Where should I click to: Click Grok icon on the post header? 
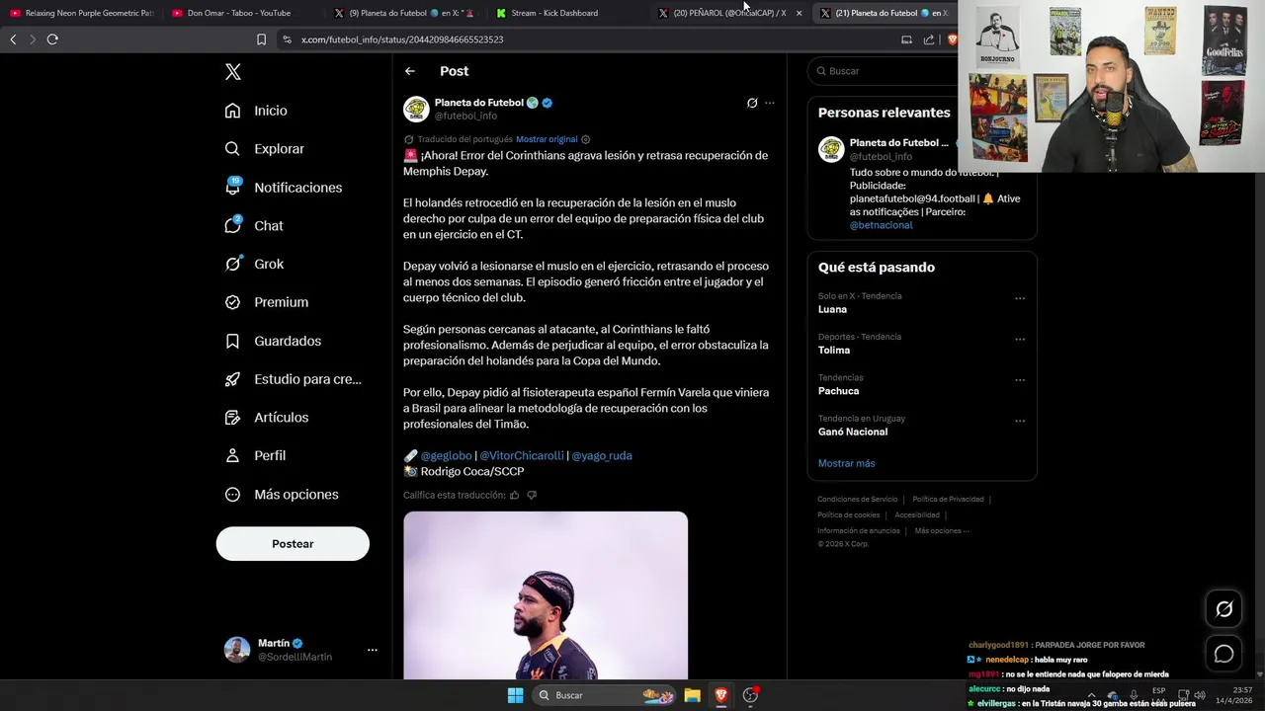pyautogui.click(x=752, y=103)
